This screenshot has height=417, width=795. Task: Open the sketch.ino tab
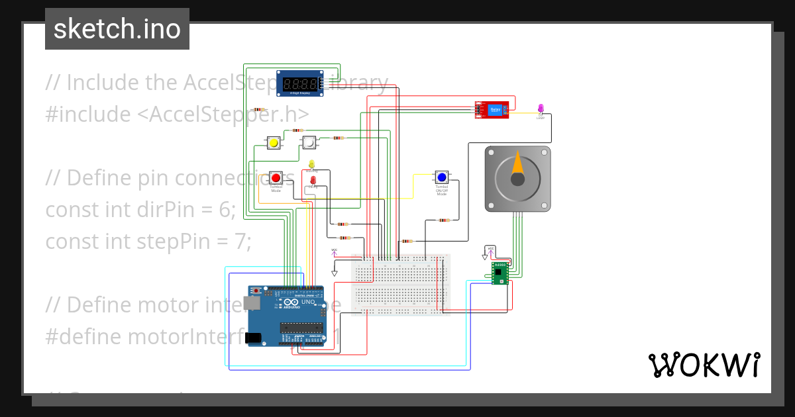(x=117, y=29)
